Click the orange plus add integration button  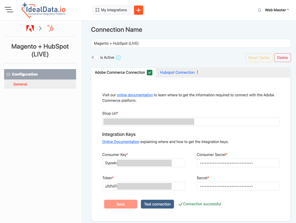click(x=139, y=10)
